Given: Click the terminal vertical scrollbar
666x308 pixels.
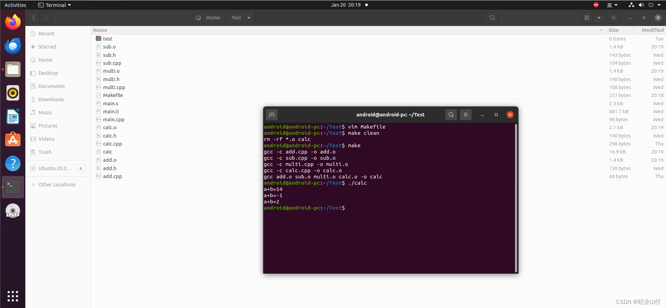Looking at the screenshot, I should point(516,198).
